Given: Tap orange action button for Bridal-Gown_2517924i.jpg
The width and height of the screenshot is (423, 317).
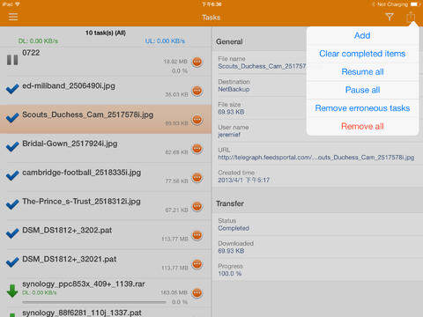Looking at the screenshot, I should click(x=197, y=149).
